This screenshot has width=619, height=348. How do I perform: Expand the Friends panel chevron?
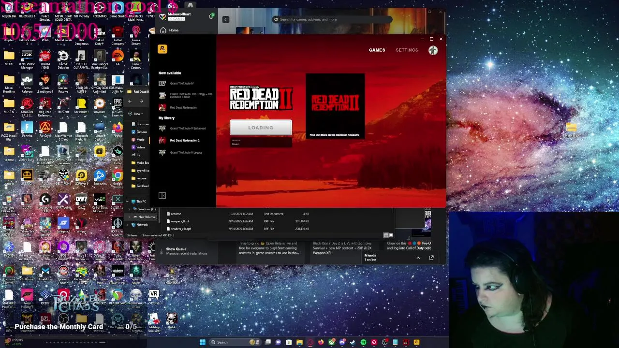point(418,258)
